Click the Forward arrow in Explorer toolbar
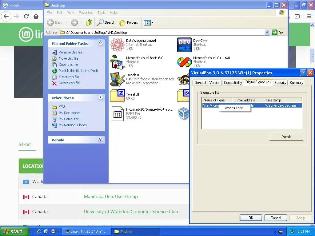Image resolution: width=315 pixels, height=236 pixels. (74, 22)
